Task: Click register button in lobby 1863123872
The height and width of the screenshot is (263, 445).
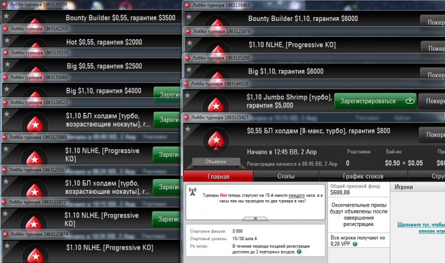Action: pyautogui.click(x=166, y=219)
